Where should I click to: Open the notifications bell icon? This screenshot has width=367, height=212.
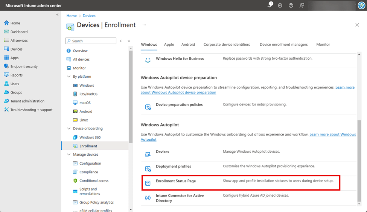[x=270, y=5]
